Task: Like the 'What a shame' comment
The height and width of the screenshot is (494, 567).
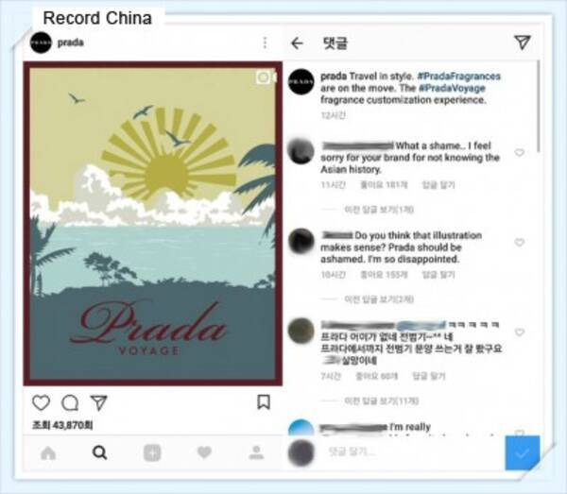Action: [519, 152]
